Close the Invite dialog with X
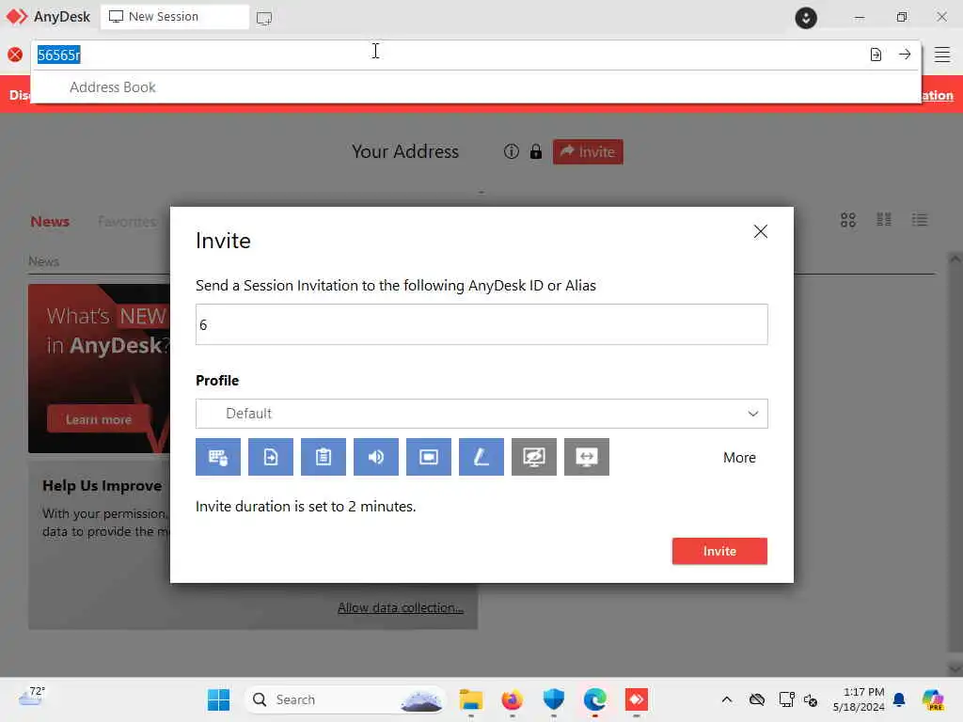 (x=760, y=231)
